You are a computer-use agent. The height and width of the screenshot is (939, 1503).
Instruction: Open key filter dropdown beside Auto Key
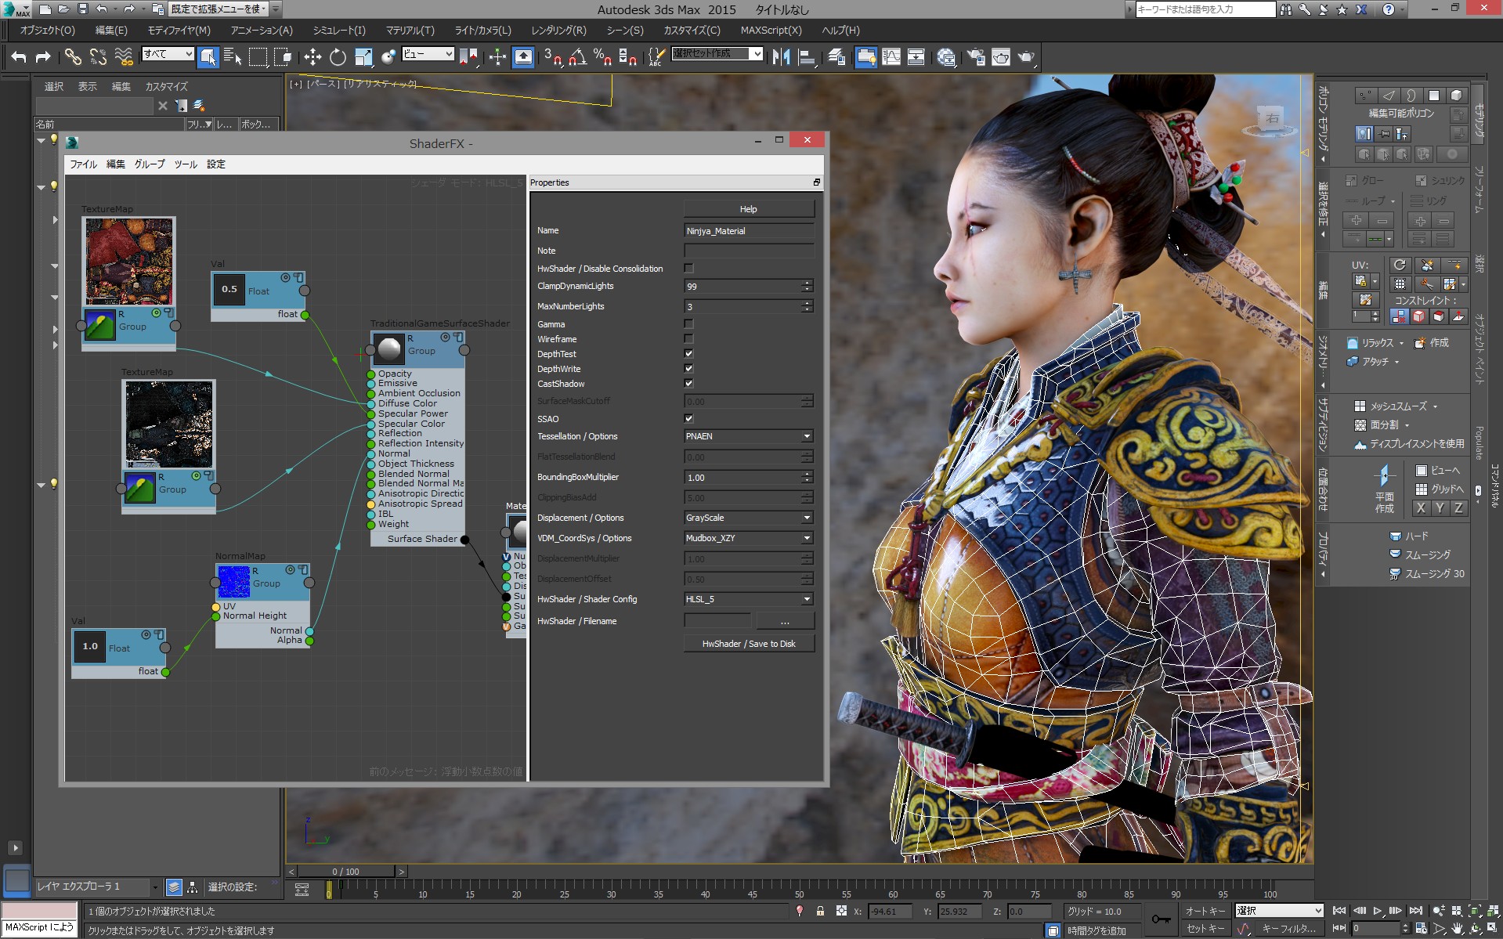pos(1279,911)
